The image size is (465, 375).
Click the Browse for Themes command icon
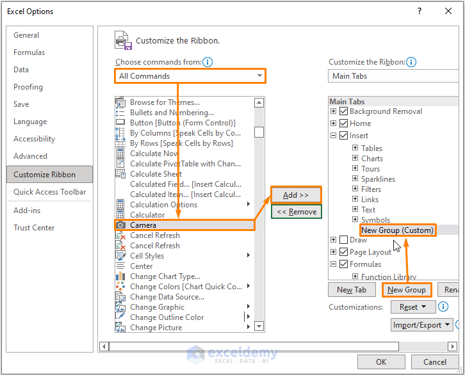120,102
